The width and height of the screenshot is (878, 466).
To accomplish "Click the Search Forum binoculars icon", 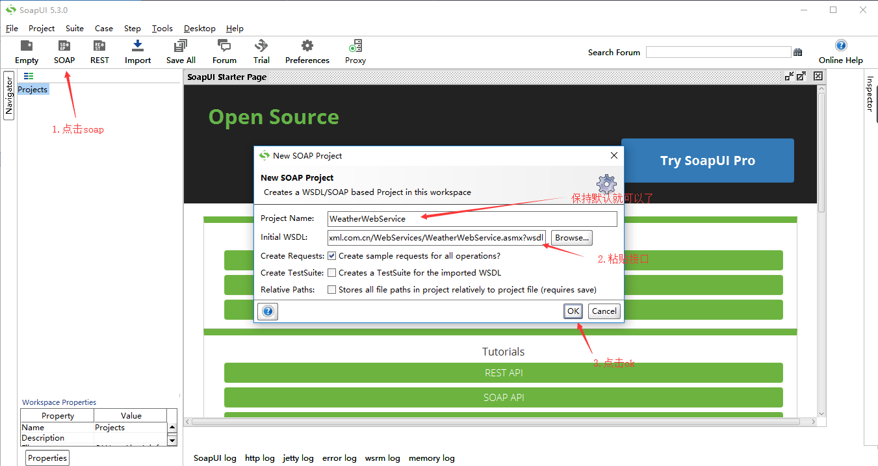I will pyautogui.click(x=798, y=53).
